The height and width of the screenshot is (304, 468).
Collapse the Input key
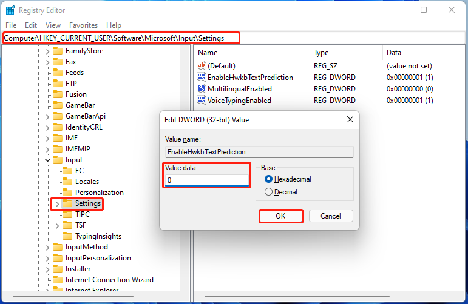(48, 160)
